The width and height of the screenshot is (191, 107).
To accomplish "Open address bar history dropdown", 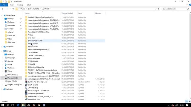I will point(156,9).
